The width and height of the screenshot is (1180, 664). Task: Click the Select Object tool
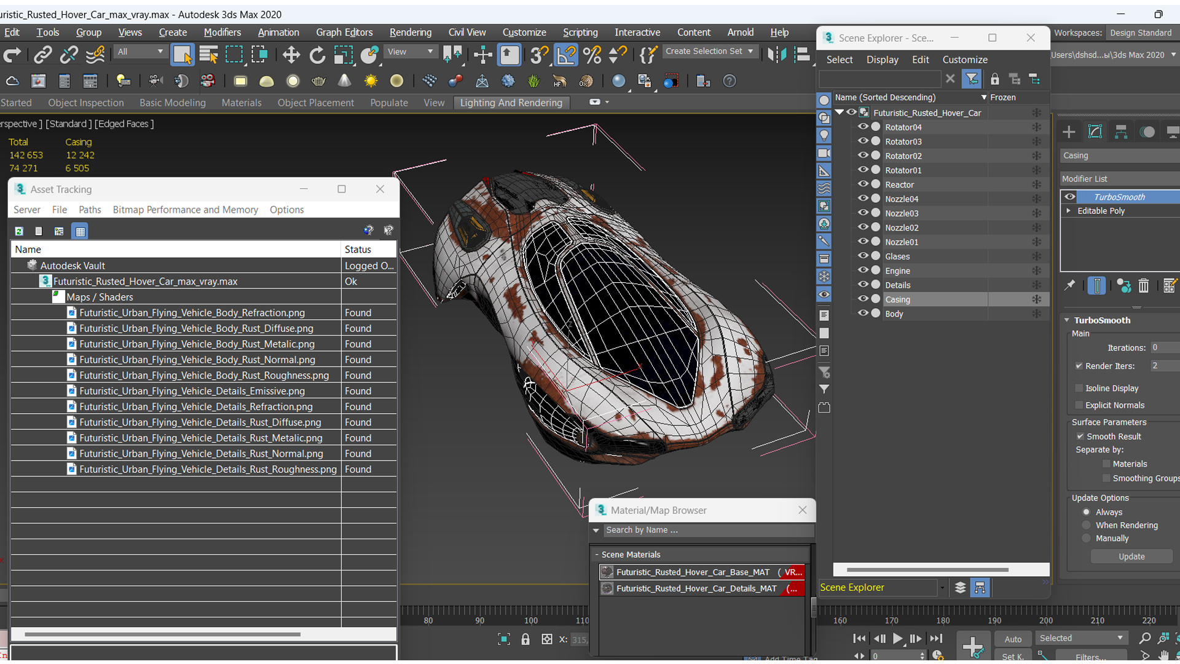coord(183,55)
